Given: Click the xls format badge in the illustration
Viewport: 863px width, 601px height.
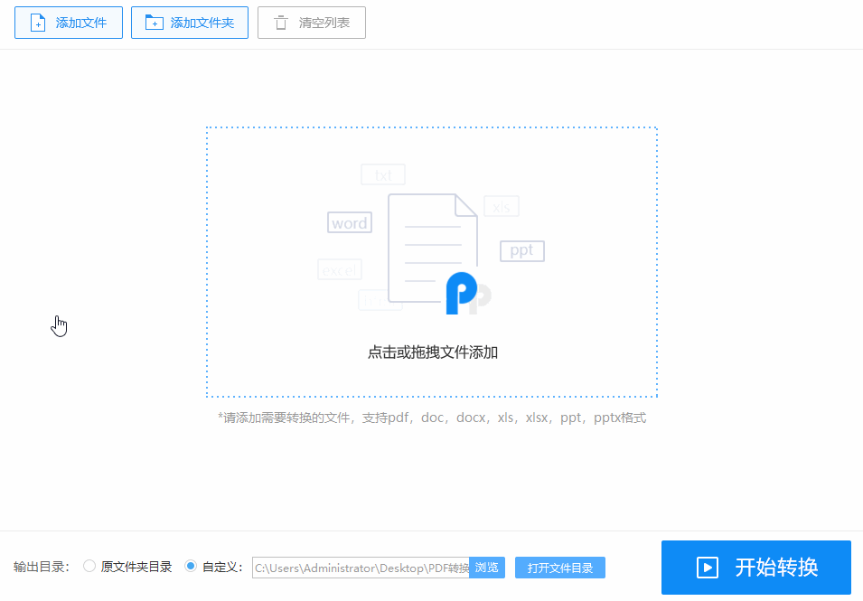Looking at the screenshot, I should click(501, 206).
